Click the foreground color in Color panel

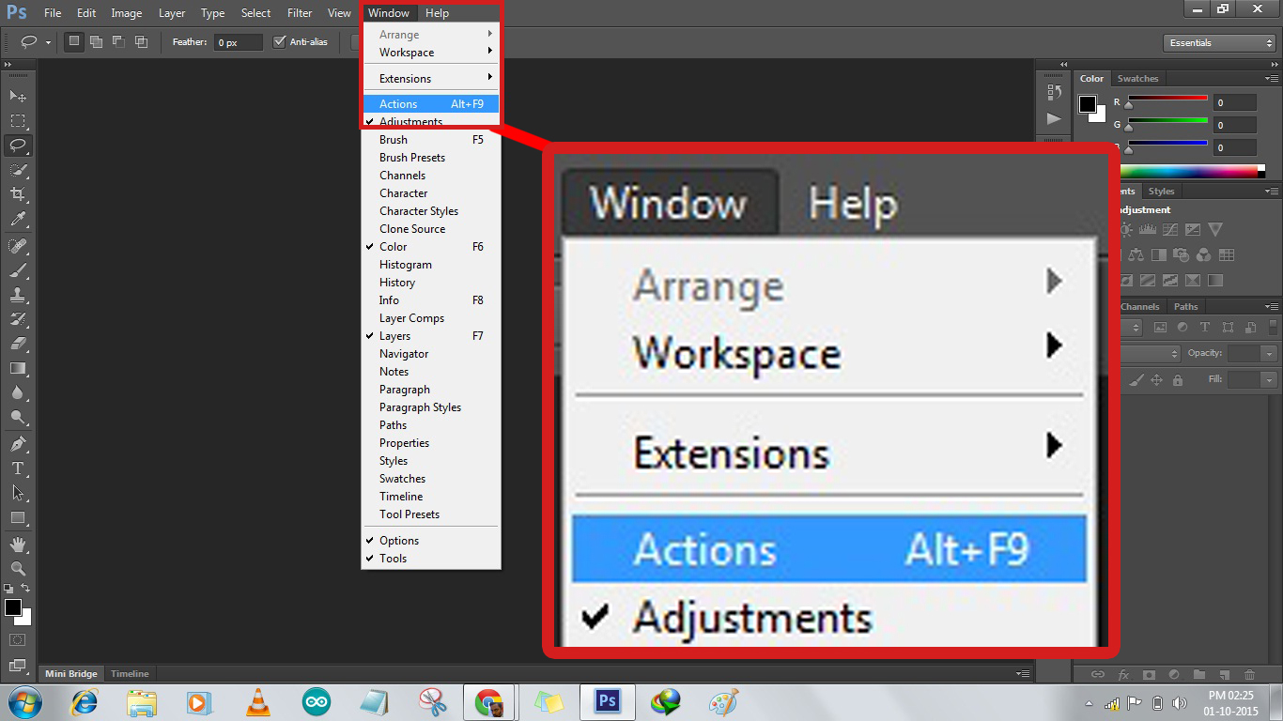point(1088,103)
